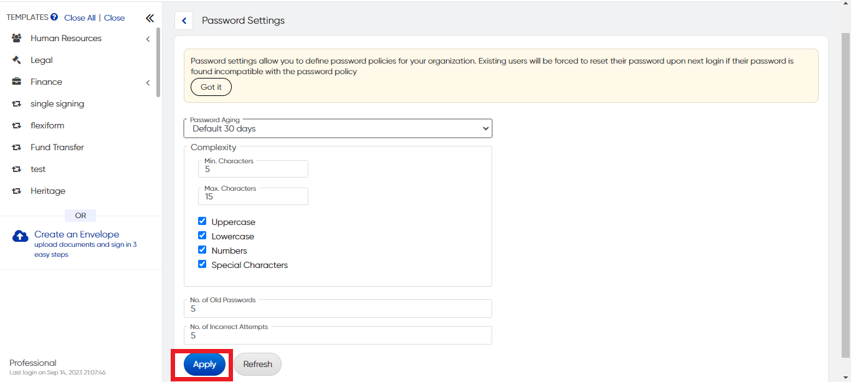
Task: Toggle the Numbers checkbox
Action: (202, 250)
